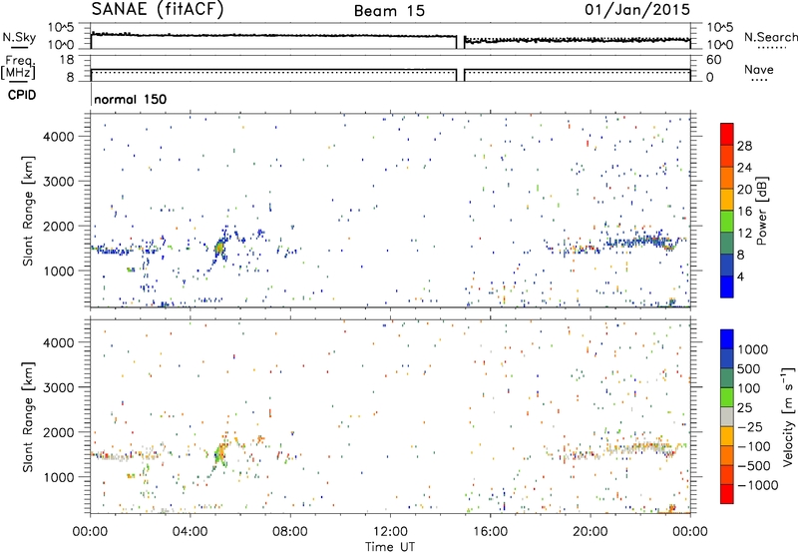Click the 'Velocity [m s-1]' color bar title
The image size is (798, 553).
[x=788, y=416]
